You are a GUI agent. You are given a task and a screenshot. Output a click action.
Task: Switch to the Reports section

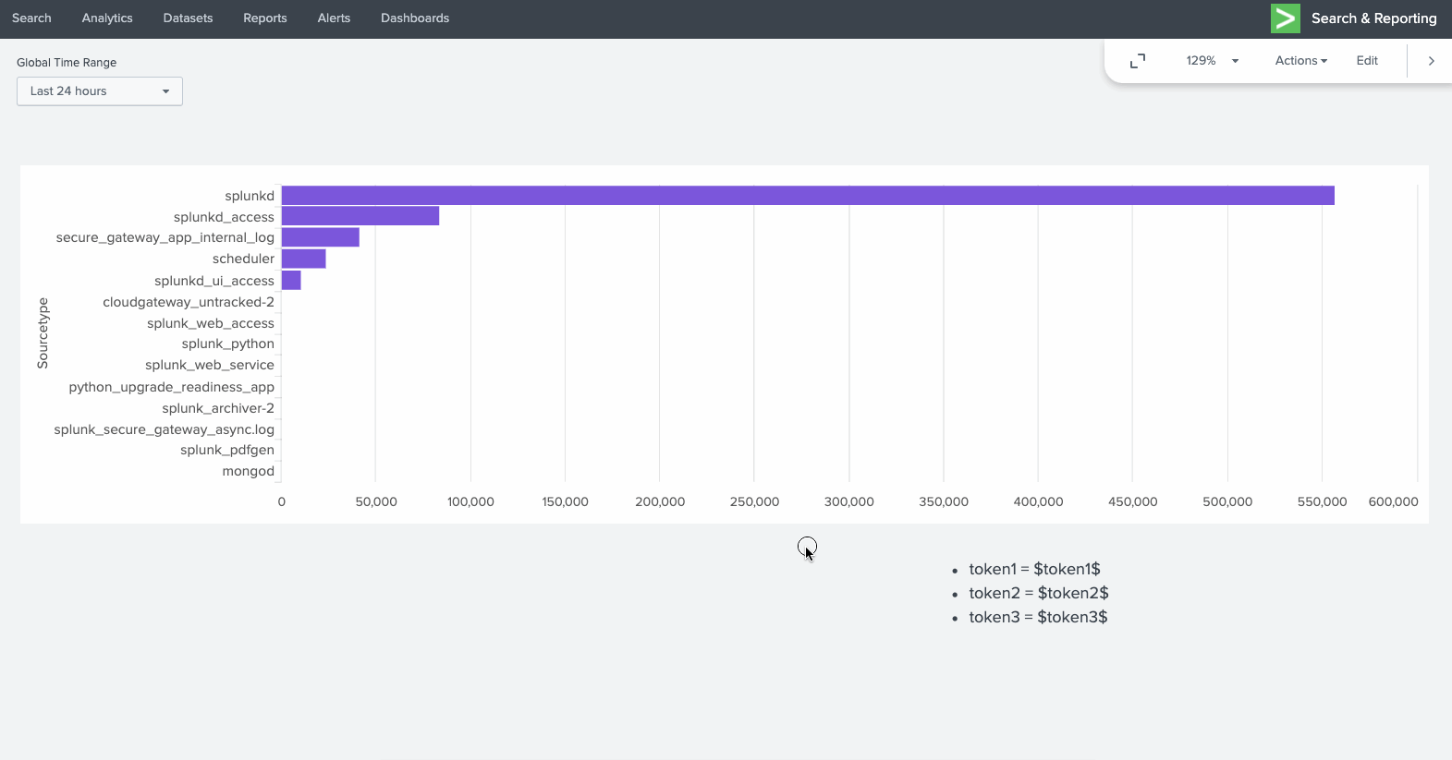point(265,18)
